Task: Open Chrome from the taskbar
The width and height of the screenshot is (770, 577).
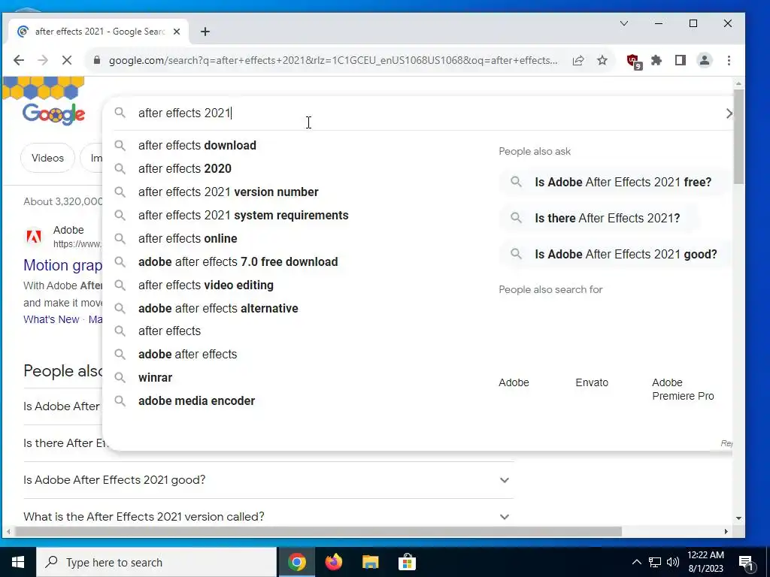Action: pos(296,562)
